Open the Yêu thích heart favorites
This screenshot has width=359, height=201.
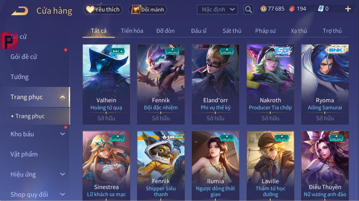click(103, 10)
